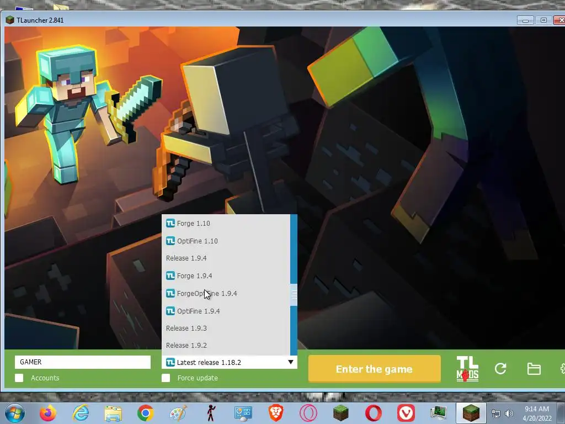Select OptiFine 1.10 from the version list
565x424 pixels.
[226, 241]
